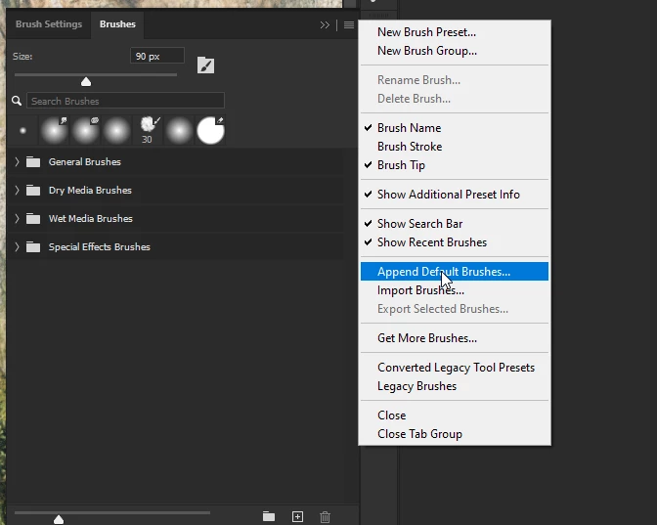Create new brush plus icon at bottom

[297, 516]
